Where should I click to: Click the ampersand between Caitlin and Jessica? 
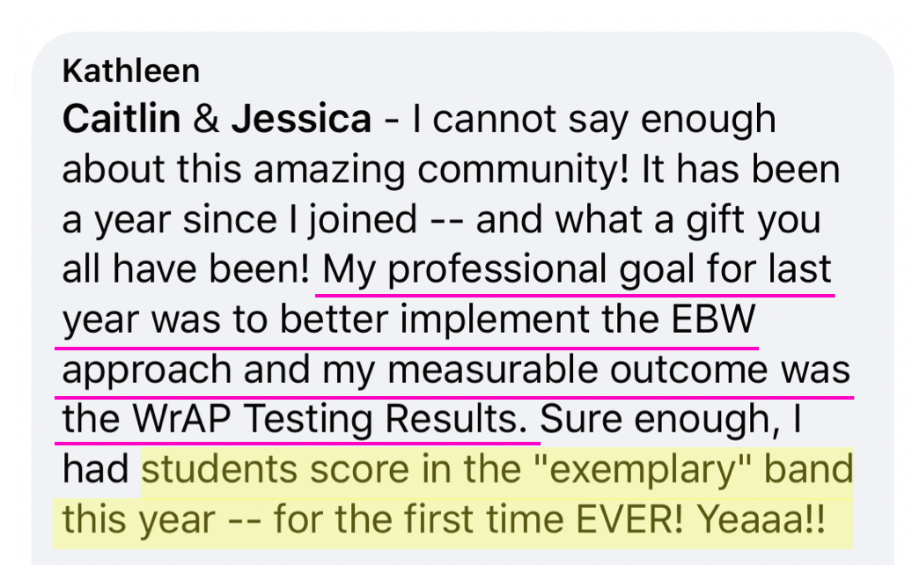click(206, 119)
